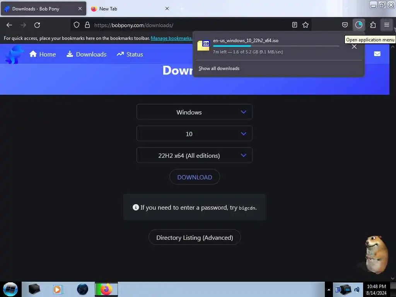Switch to the Downloads - Bob Pony tab
The width and height of the screenshot is (396, 297).
click(43, 9)
